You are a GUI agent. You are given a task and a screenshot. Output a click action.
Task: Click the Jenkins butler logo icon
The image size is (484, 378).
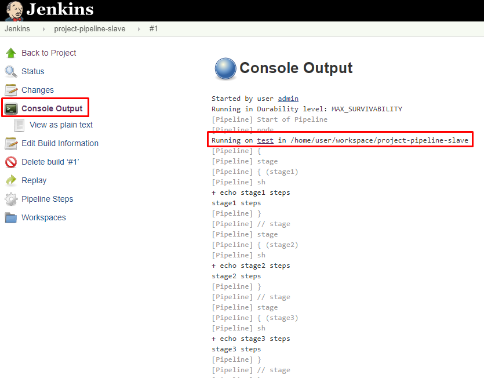pos(14,10)
